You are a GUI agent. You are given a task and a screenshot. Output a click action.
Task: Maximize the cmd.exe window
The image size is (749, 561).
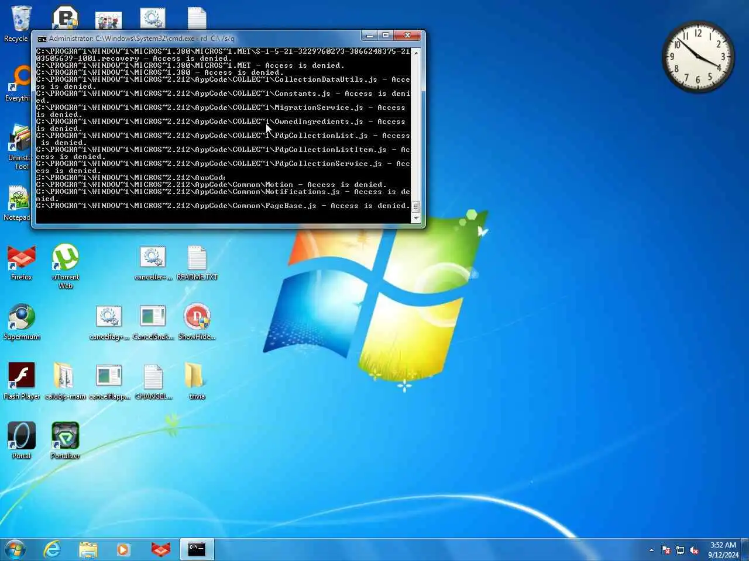[386, 36]
